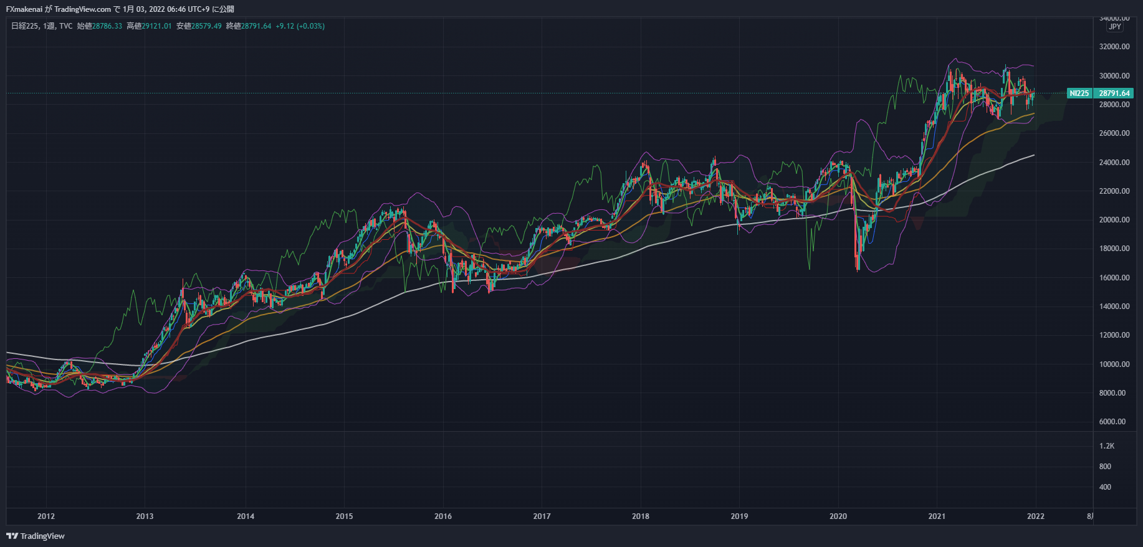Screen dimensions: 1143x547
Task: Click the high value 29121.01
Action: pos(156,26)
